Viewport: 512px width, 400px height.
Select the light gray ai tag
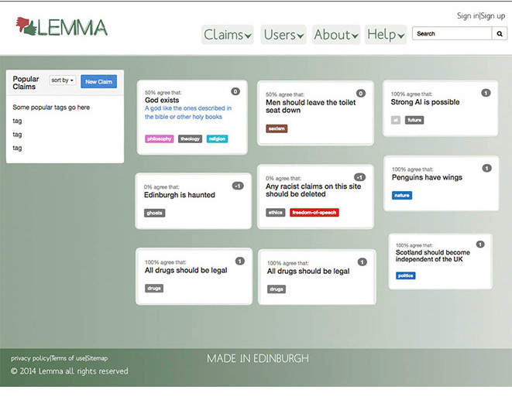396,120
